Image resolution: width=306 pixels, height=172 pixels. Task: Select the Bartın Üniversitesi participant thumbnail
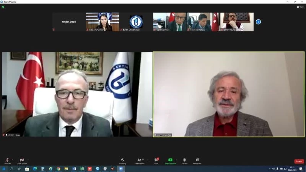(136, 22)
